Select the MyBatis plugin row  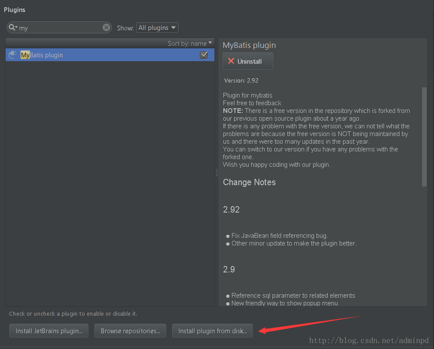[110, 55]
